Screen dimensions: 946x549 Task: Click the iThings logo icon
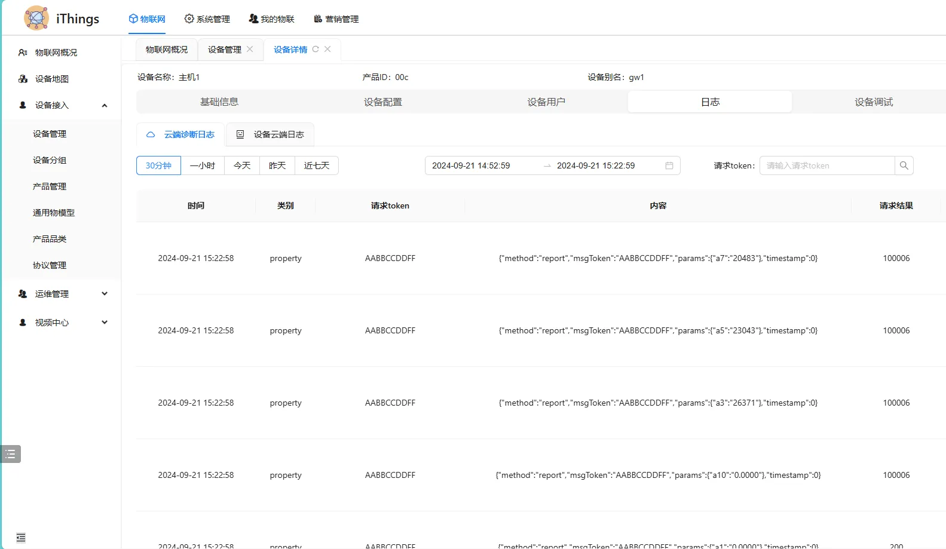point(36,18)
